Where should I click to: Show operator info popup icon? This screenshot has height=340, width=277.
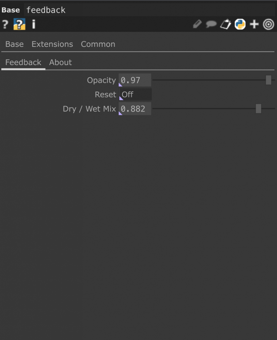coord(33,24)
